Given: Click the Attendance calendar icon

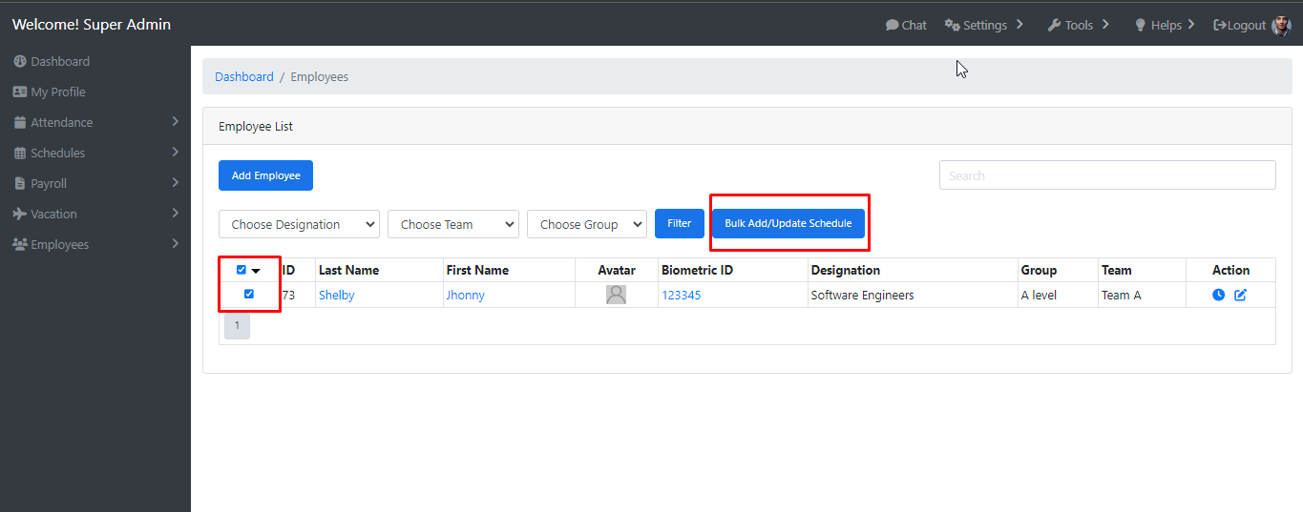Looking at the screenshot, I should click(20, 122).
